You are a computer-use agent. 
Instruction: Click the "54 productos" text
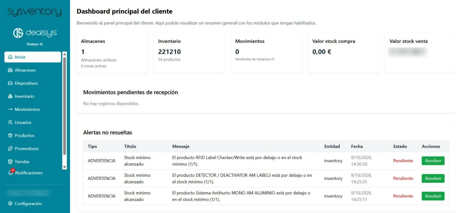(169, 59)
